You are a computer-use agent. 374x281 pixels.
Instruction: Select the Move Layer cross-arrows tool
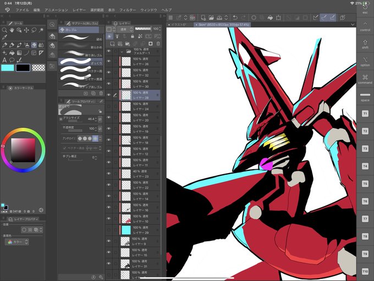click(x=26, y=30)
